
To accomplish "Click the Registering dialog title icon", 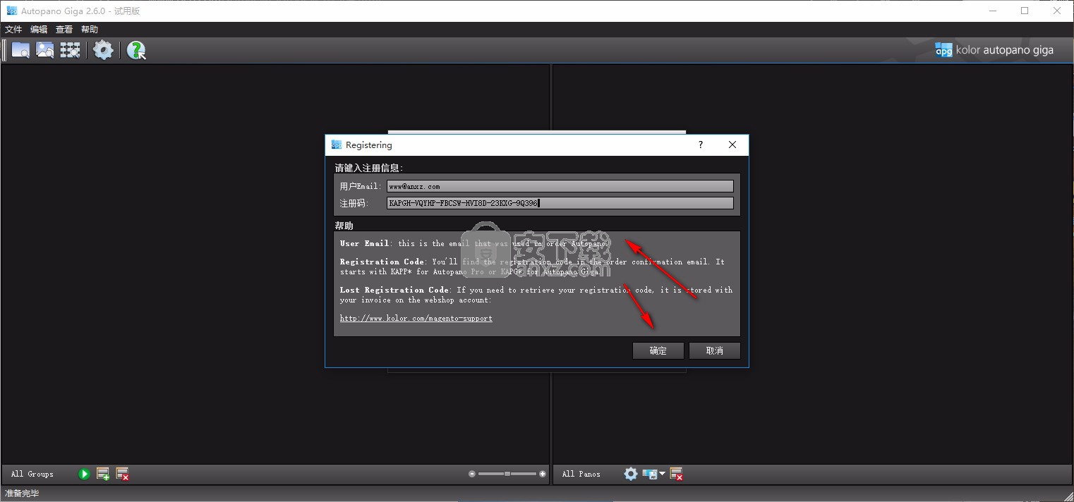I will pos(337,145).
